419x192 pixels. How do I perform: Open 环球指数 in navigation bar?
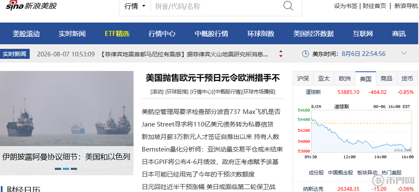click(x=261, y=34)
